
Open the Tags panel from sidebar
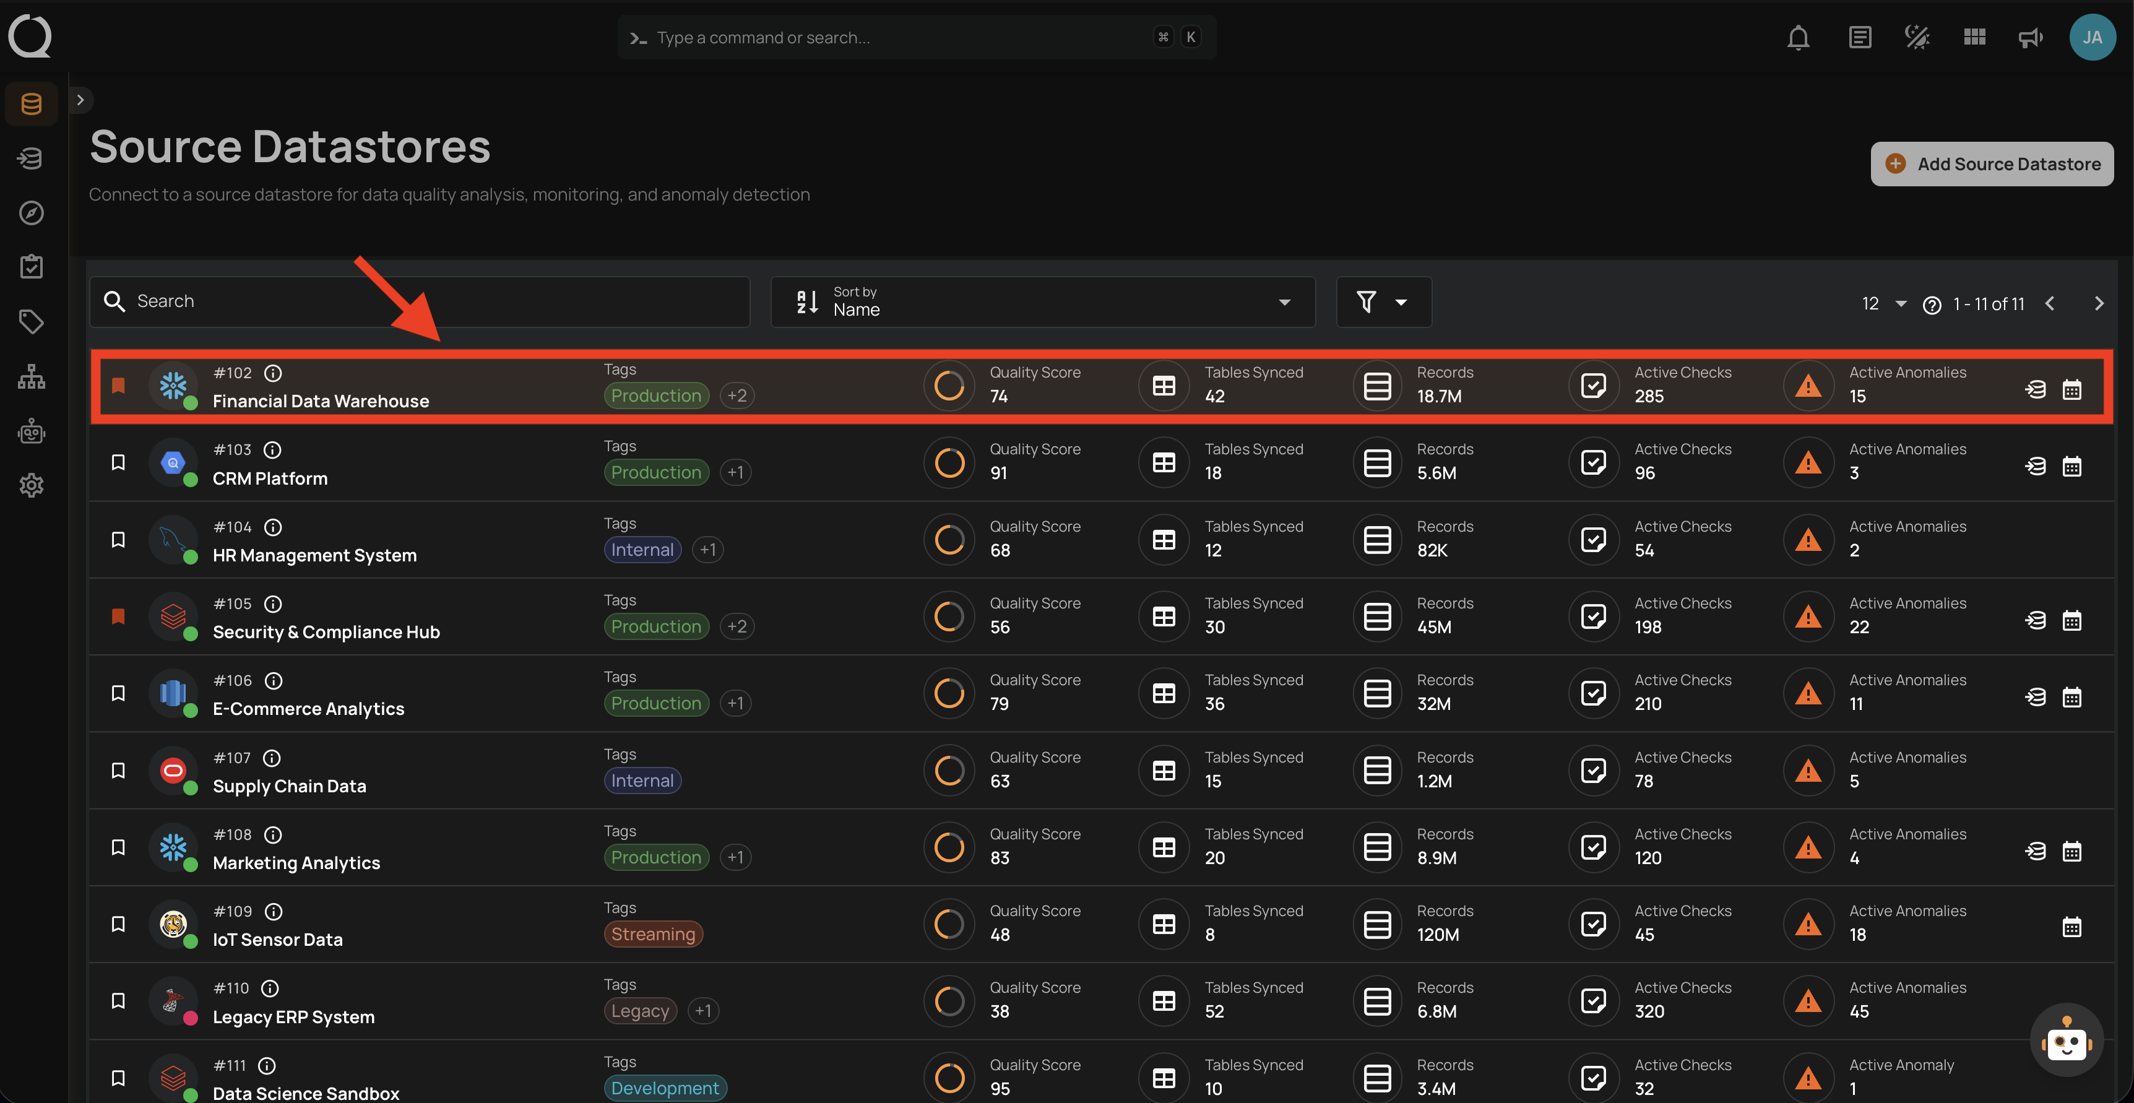[31, 321]
